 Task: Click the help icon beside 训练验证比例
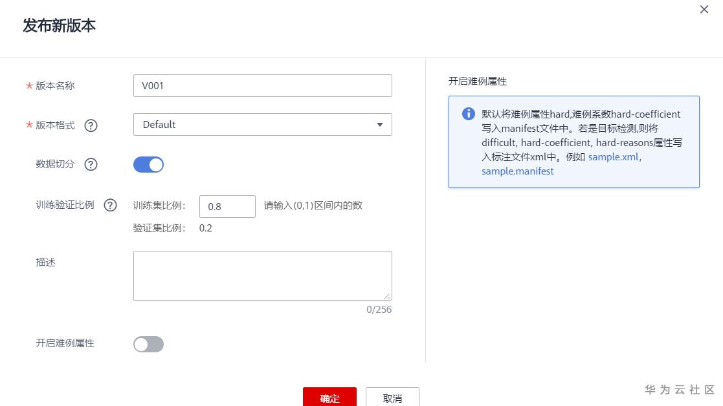pos(110,205)
